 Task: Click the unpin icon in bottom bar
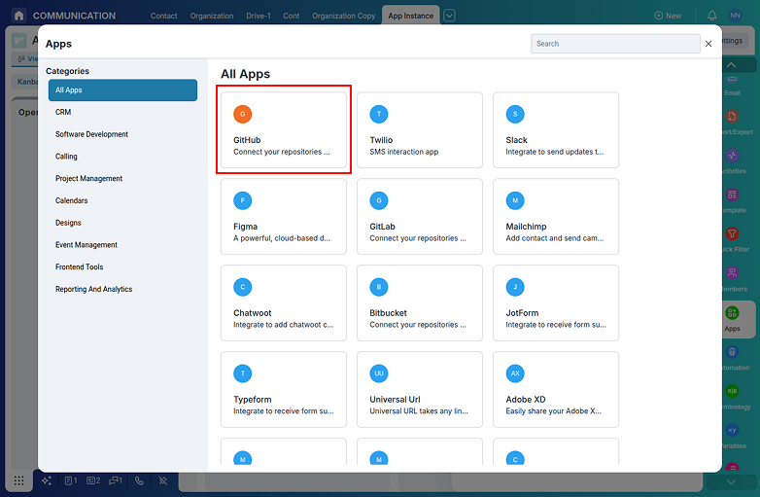point(163,480)
